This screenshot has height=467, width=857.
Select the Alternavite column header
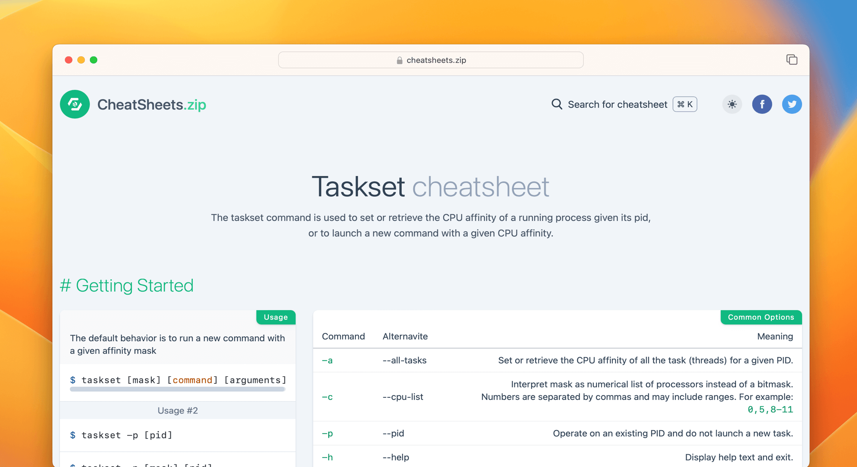click(x=405, y=336)
